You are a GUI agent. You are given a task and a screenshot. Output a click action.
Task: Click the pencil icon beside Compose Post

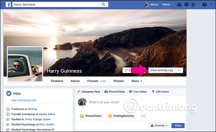click(79, 92)
